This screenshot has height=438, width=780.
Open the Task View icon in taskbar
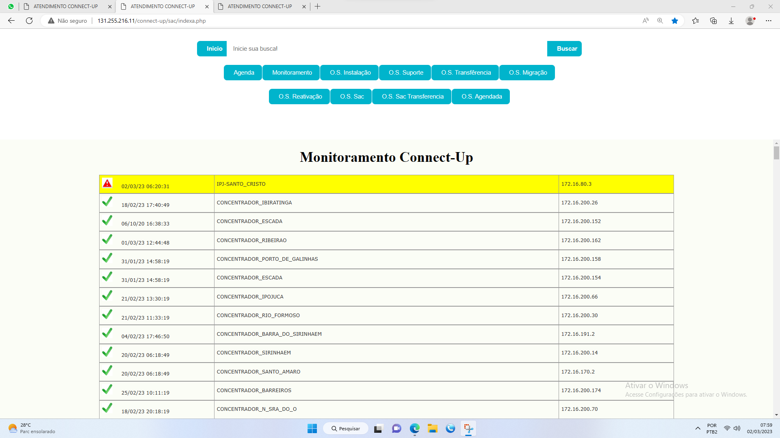(x=378, y=428)
